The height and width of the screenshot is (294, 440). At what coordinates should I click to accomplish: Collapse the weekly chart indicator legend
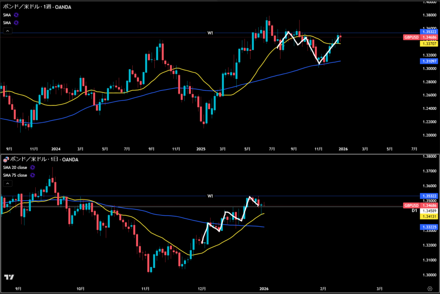(x=7, y=31)
